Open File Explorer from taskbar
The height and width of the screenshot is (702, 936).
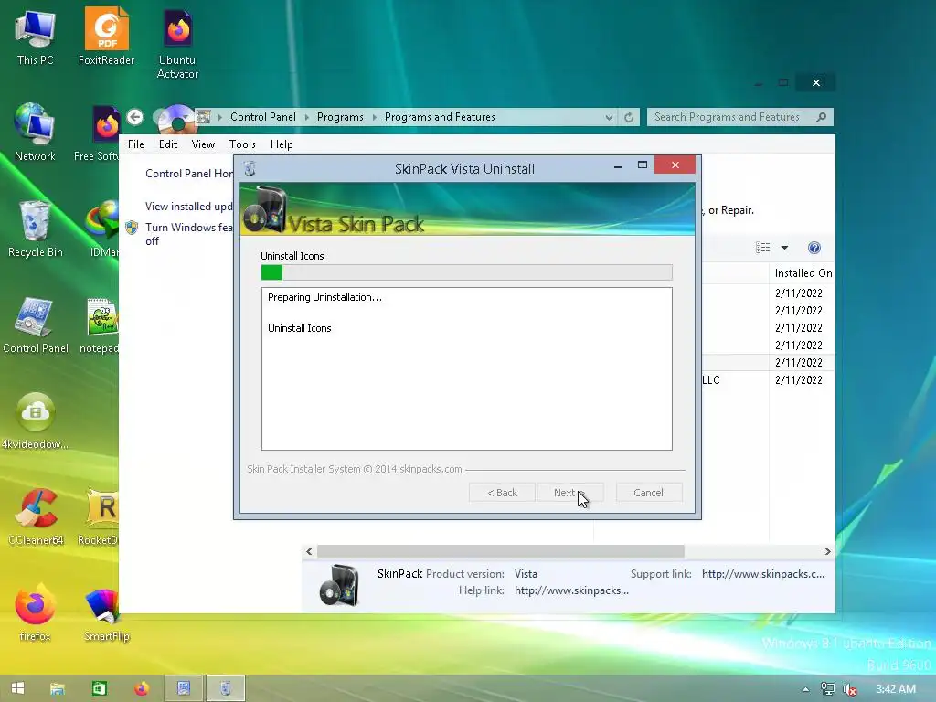pos(58,689)
